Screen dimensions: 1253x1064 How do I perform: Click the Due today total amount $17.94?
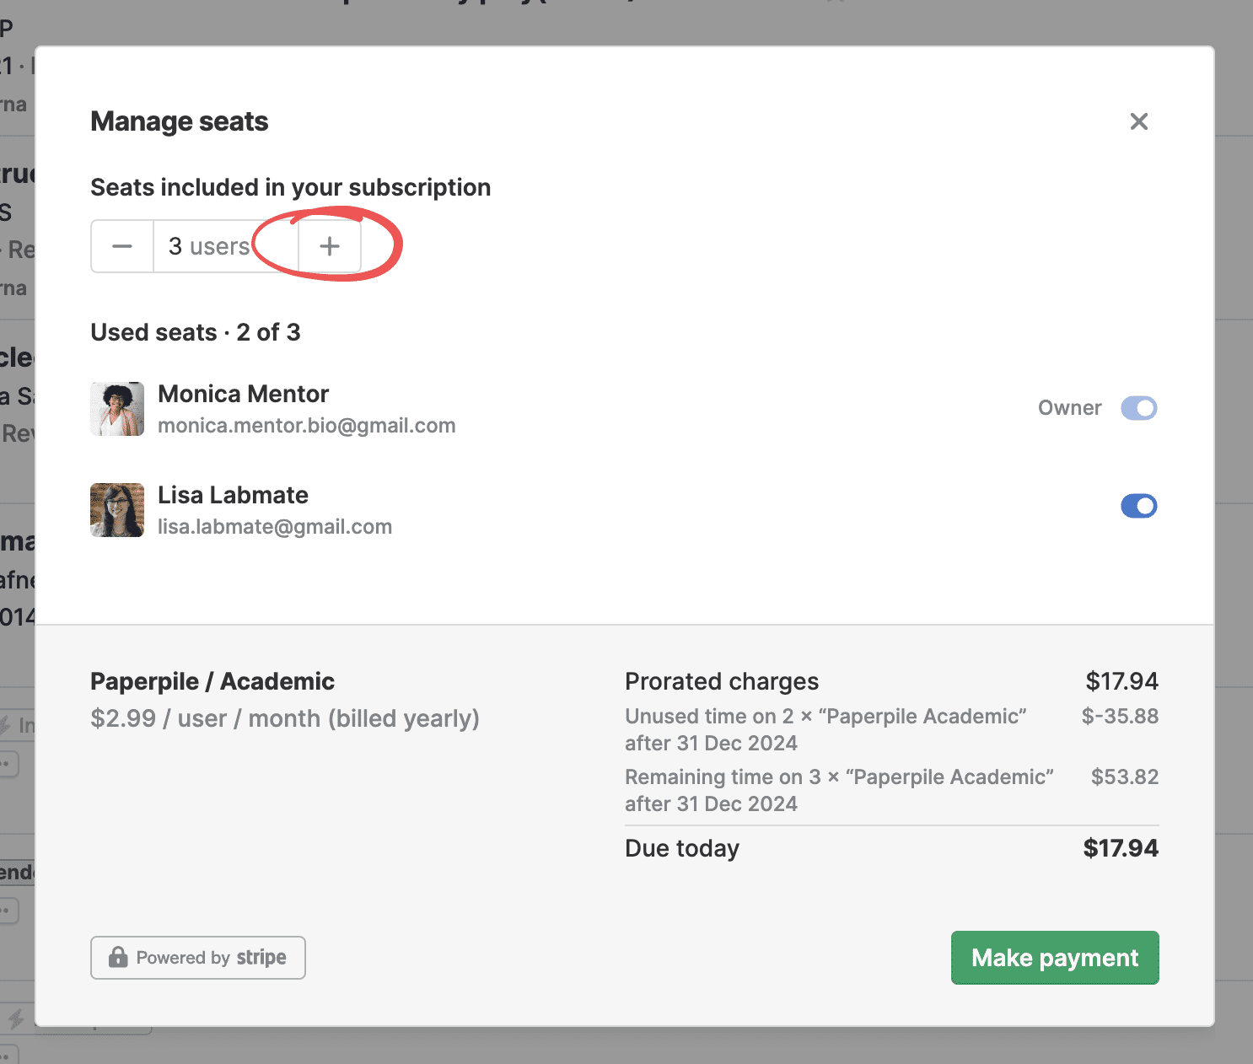pos(1120,848)
